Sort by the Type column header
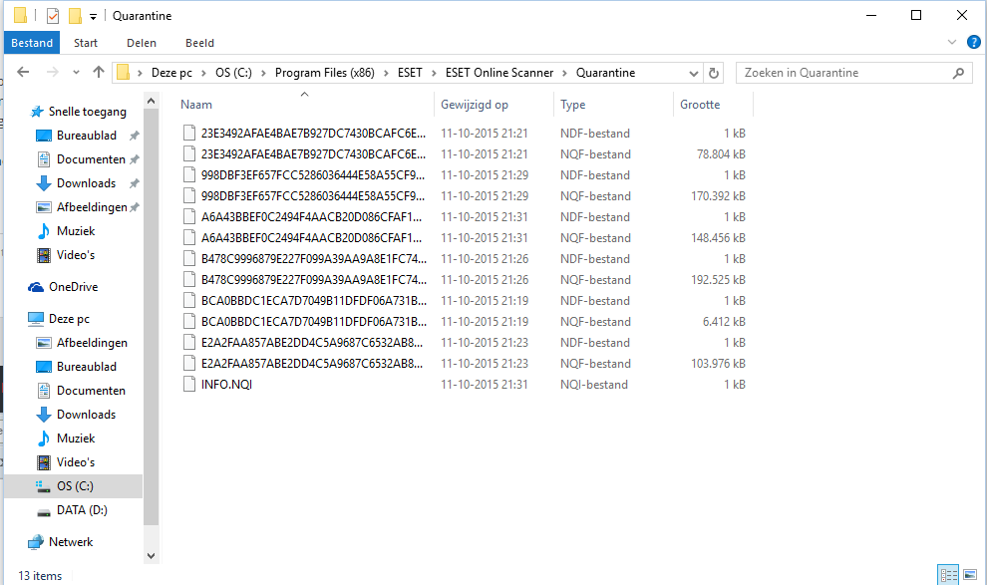 (x=573, y=105)
